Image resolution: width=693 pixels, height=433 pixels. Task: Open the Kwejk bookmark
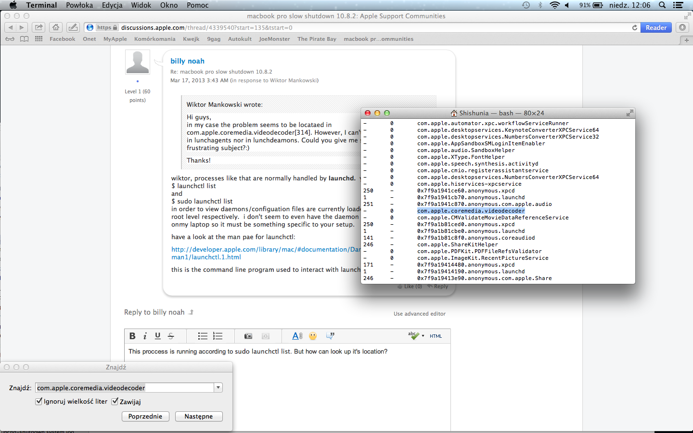point(191,39)
